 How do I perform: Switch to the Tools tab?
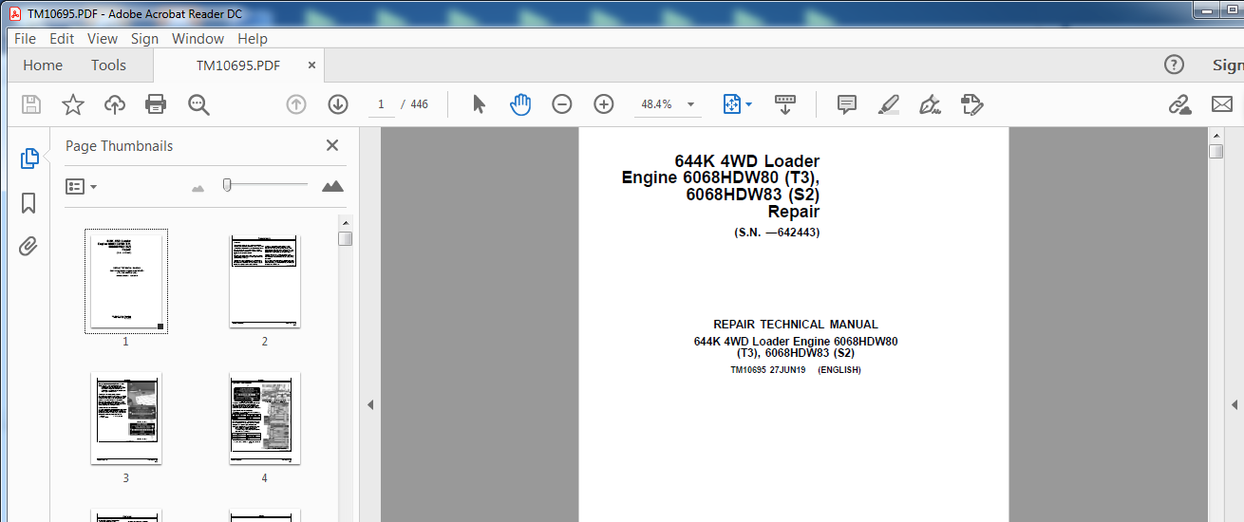108,65
